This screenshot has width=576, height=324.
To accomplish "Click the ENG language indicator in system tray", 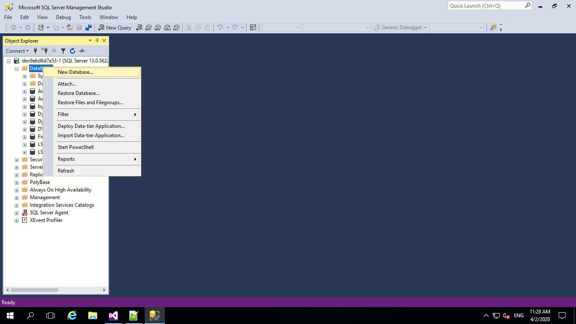I will click(519, 316).
